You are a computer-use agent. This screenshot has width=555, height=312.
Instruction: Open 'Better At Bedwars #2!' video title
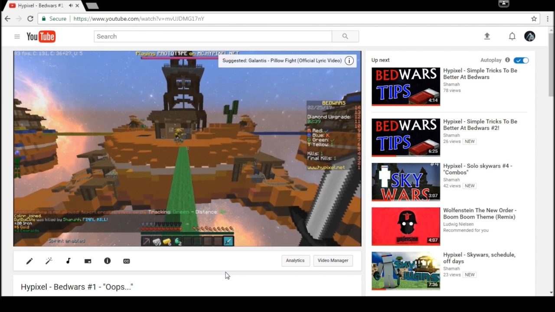(480, 125)
